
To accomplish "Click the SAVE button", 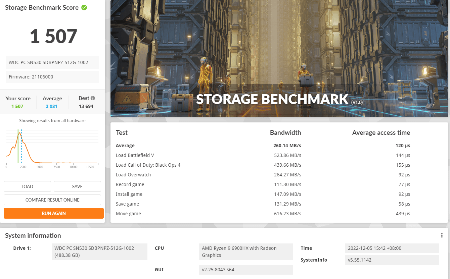I will [77, 186].
